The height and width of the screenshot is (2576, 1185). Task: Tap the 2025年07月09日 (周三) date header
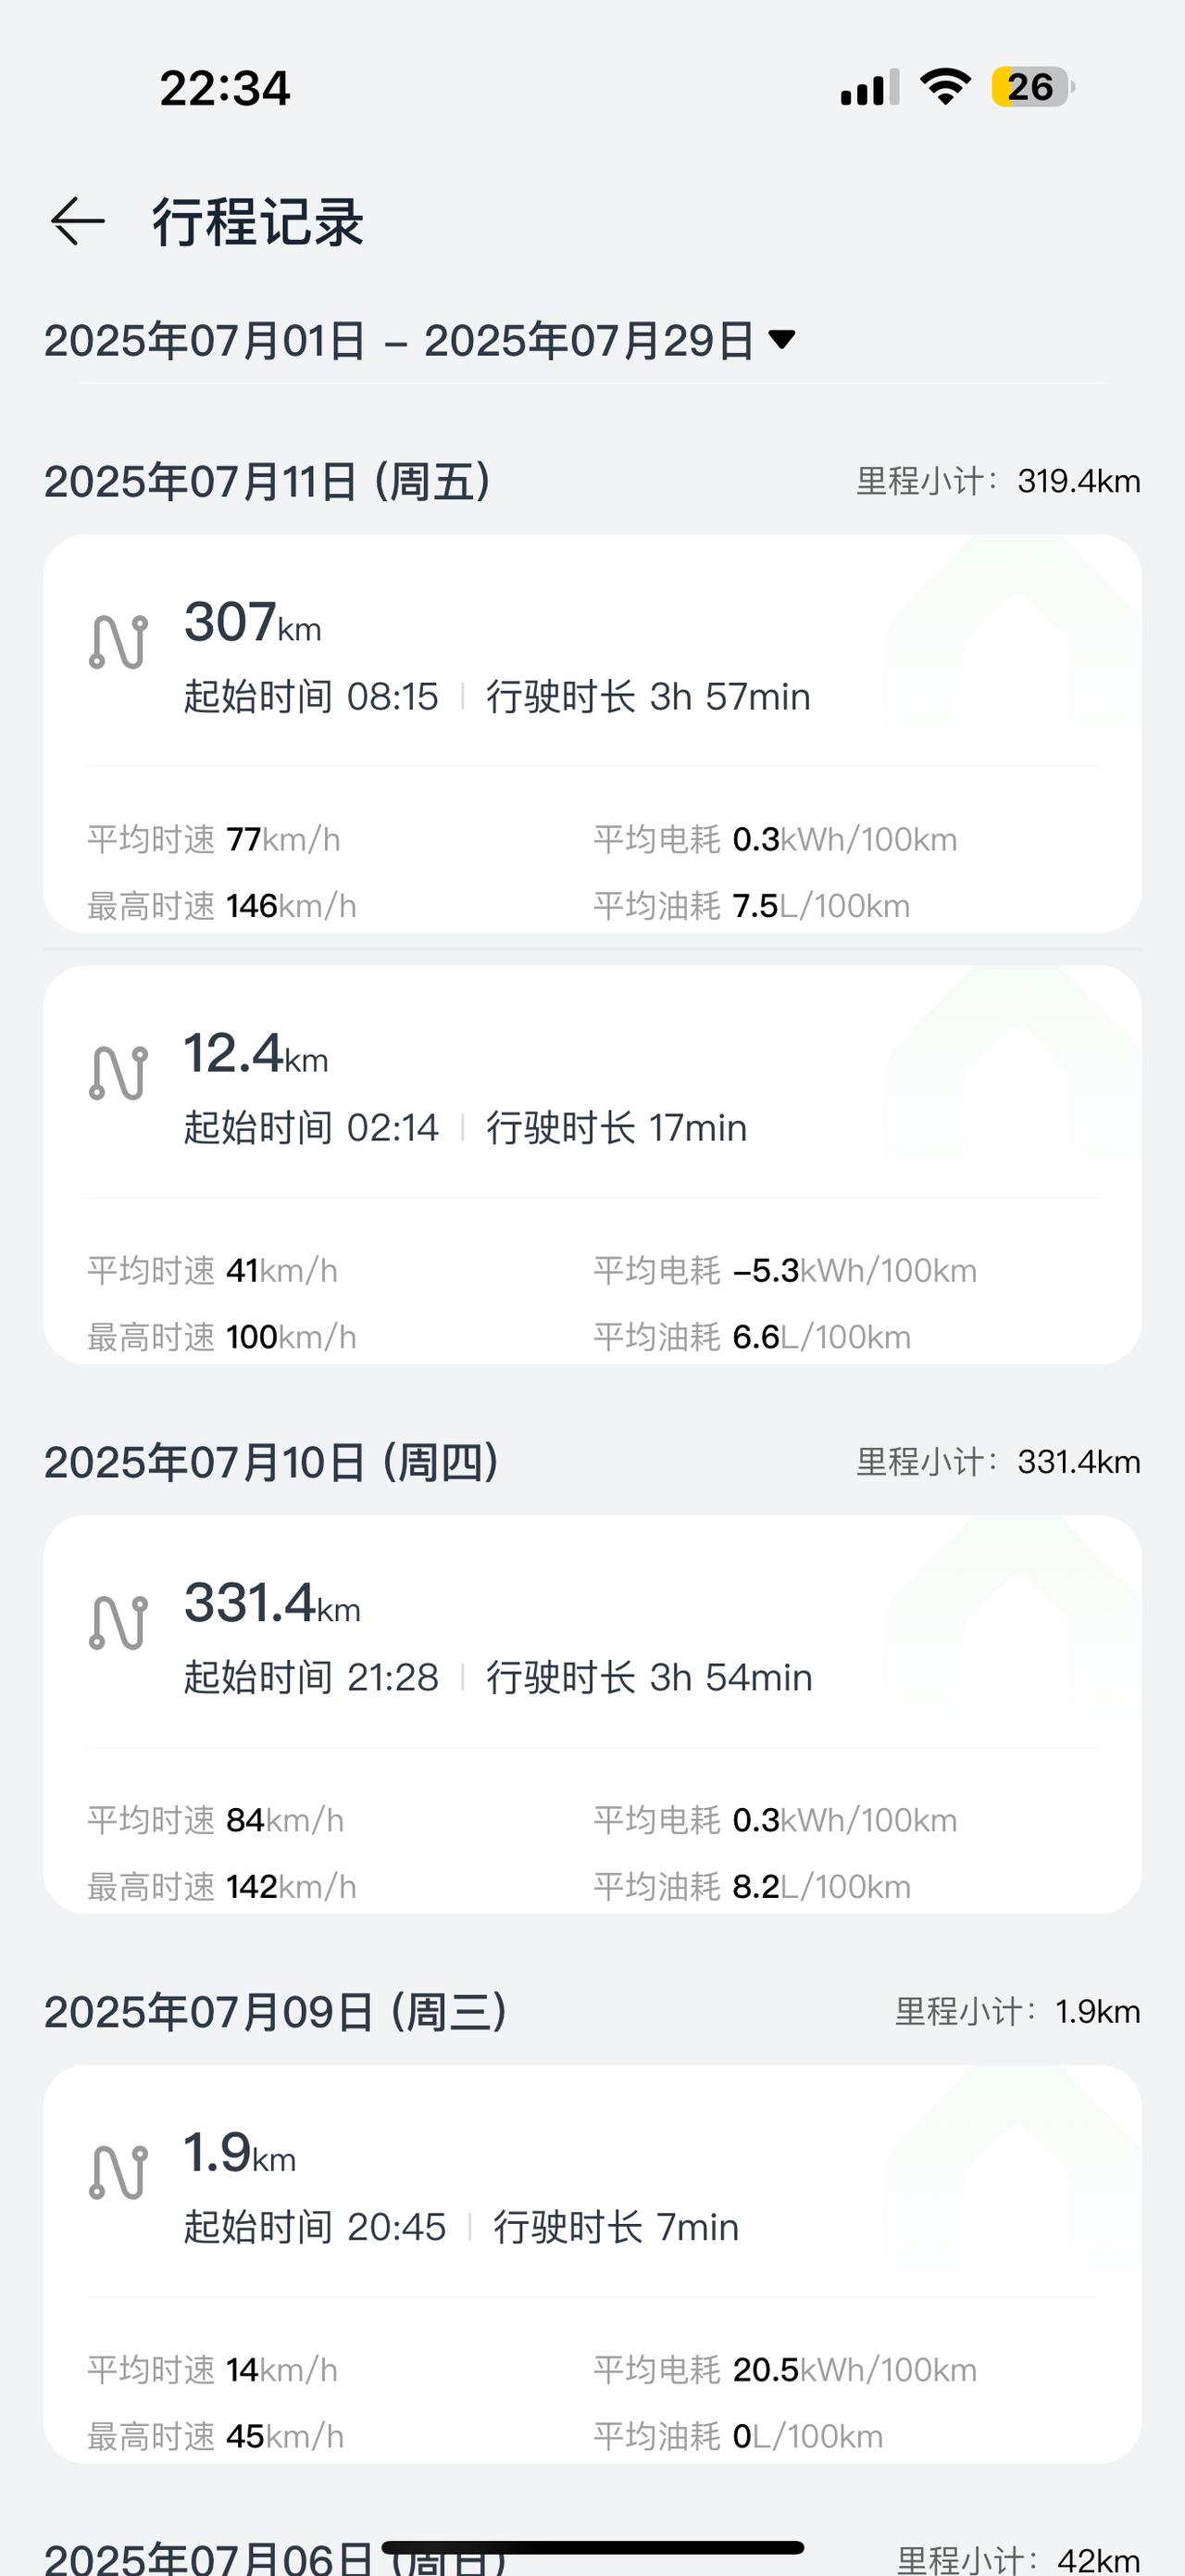click(x=275, y=2011)
